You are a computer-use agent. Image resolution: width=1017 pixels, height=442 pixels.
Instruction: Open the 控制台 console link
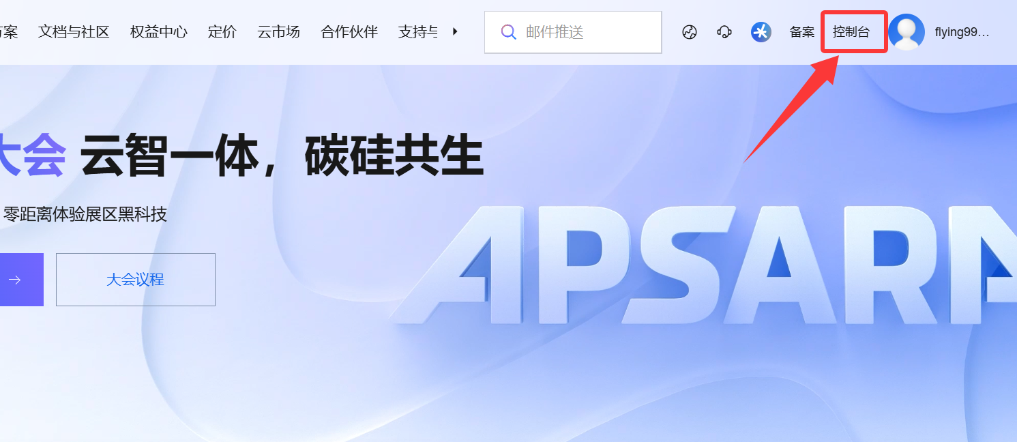(x=851, y=32)
